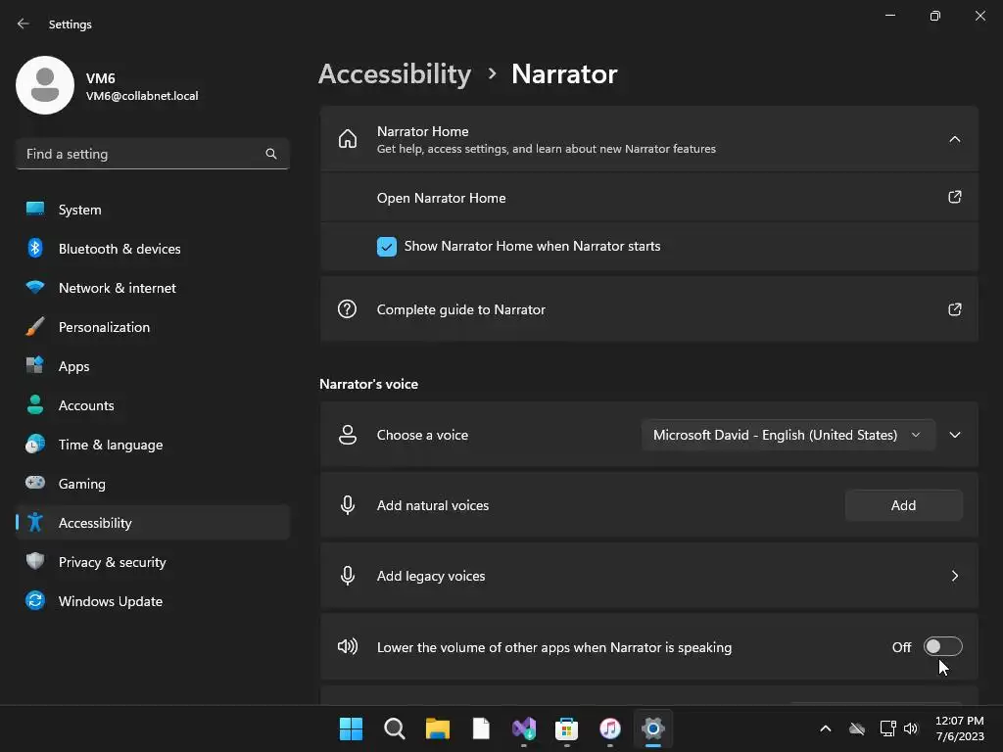Click Add button for natural voices
This screenshot has width=1003, height=752.
coord(903,505)
